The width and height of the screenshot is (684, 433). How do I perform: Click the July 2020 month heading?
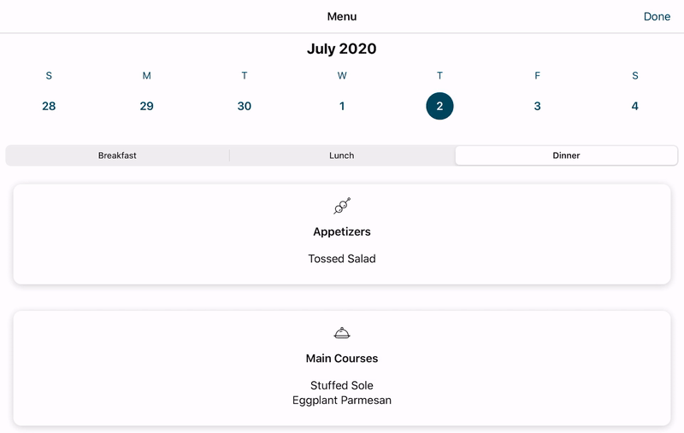pyautogui.click(x=341, y=49)
